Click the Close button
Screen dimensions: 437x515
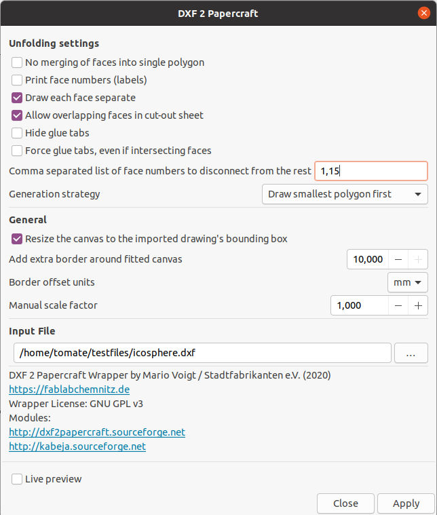345,503
